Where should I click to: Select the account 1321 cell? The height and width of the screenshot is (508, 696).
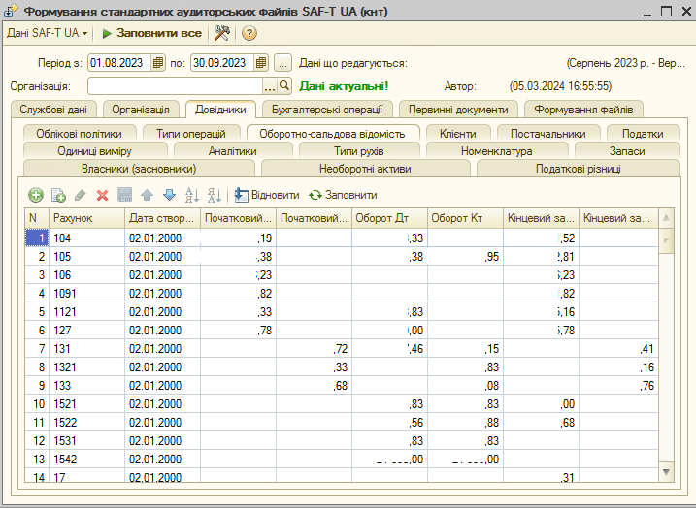(x=87, y=367)
